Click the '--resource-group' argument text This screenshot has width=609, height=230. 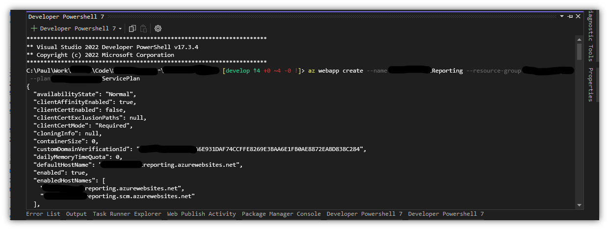point(494,71)
